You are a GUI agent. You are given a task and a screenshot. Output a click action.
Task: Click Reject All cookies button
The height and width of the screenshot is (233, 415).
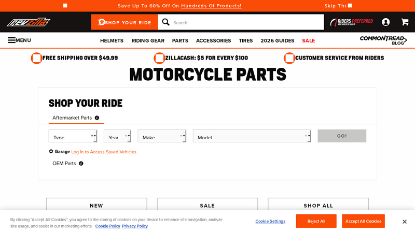(x=316, y=221)
